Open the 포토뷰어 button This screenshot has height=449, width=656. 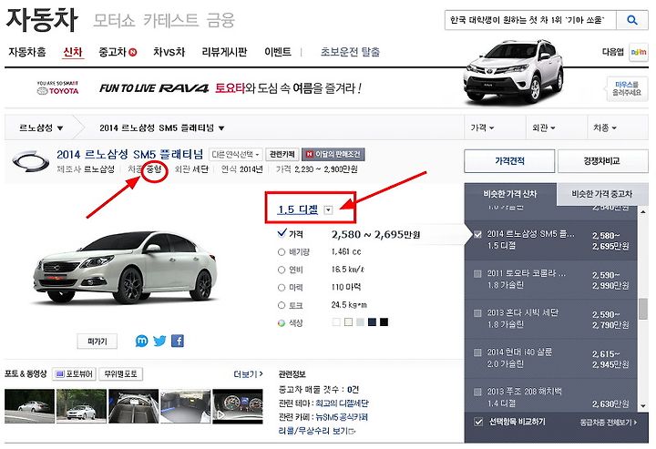point(75,373)
